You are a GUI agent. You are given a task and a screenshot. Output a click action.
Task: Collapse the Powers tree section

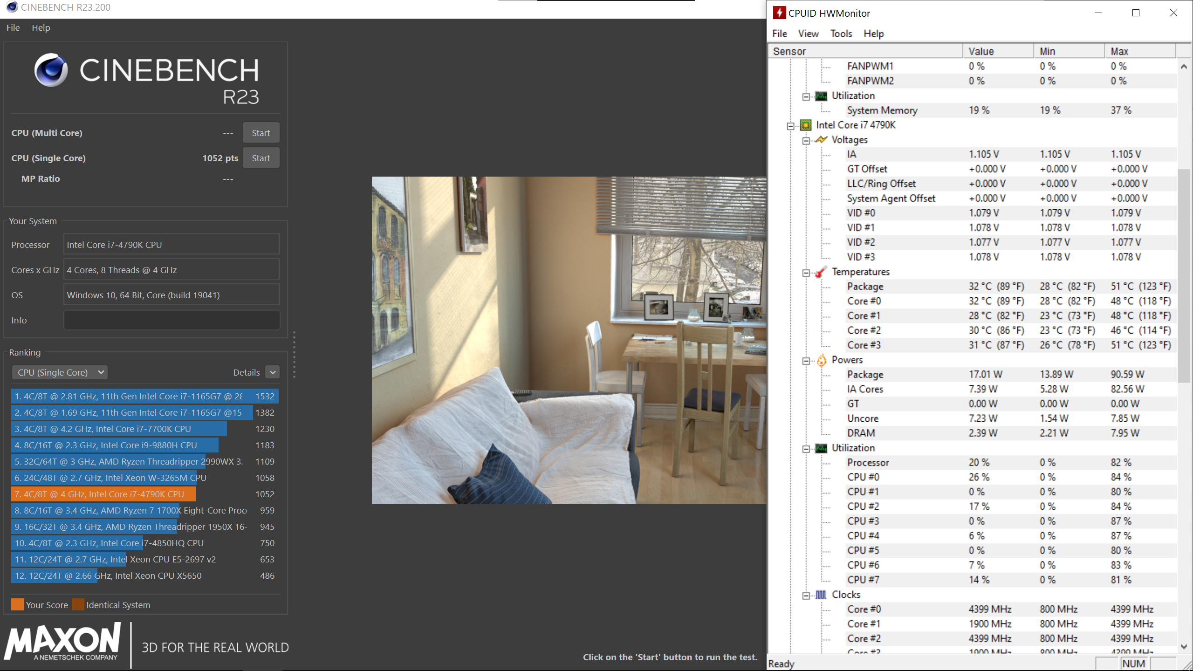[806, 361]
